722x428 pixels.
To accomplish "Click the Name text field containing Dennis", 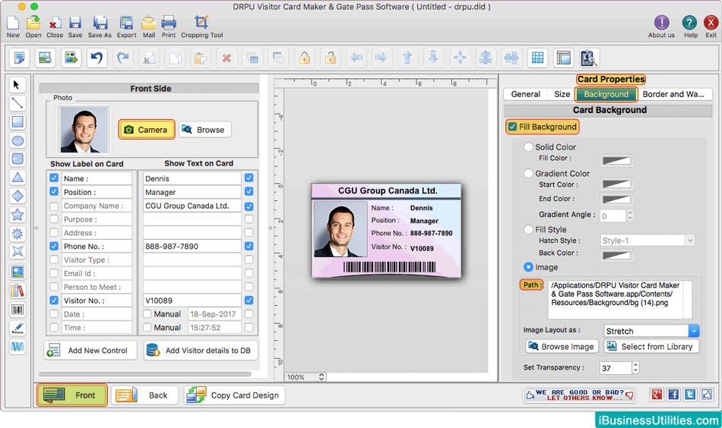I will [192, 178].
